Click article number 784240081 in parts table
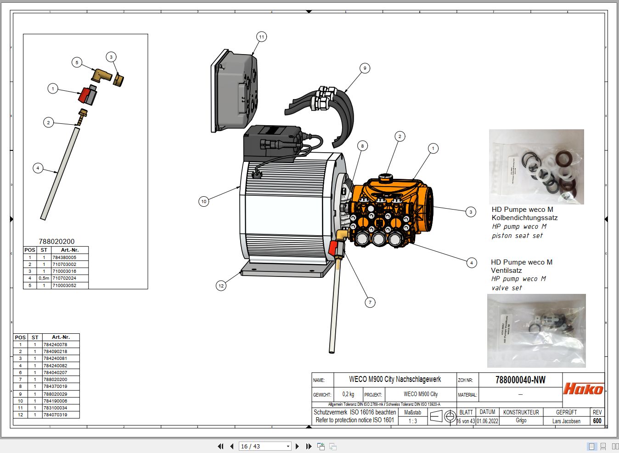 (x=55, y=359)
